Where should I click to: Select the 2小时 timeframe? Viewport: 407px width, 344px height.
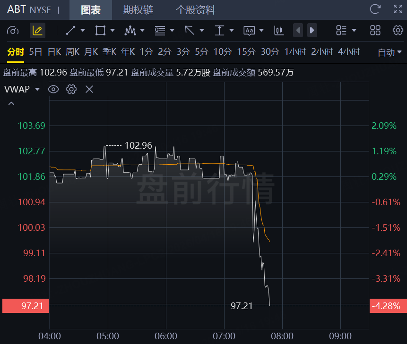[x=322, y=52]
